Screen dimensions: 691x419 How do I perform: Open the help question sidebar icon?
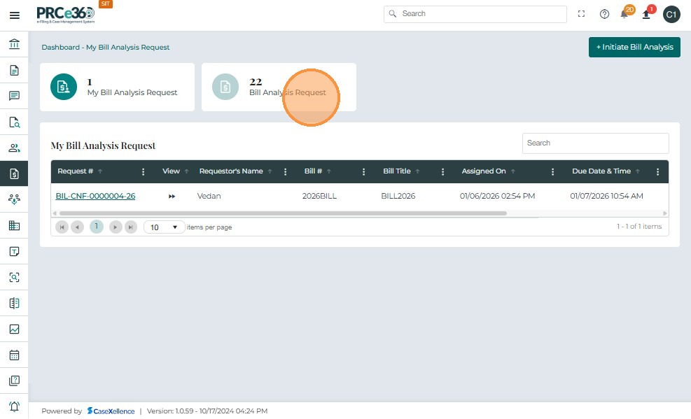(x=14, y=381)
